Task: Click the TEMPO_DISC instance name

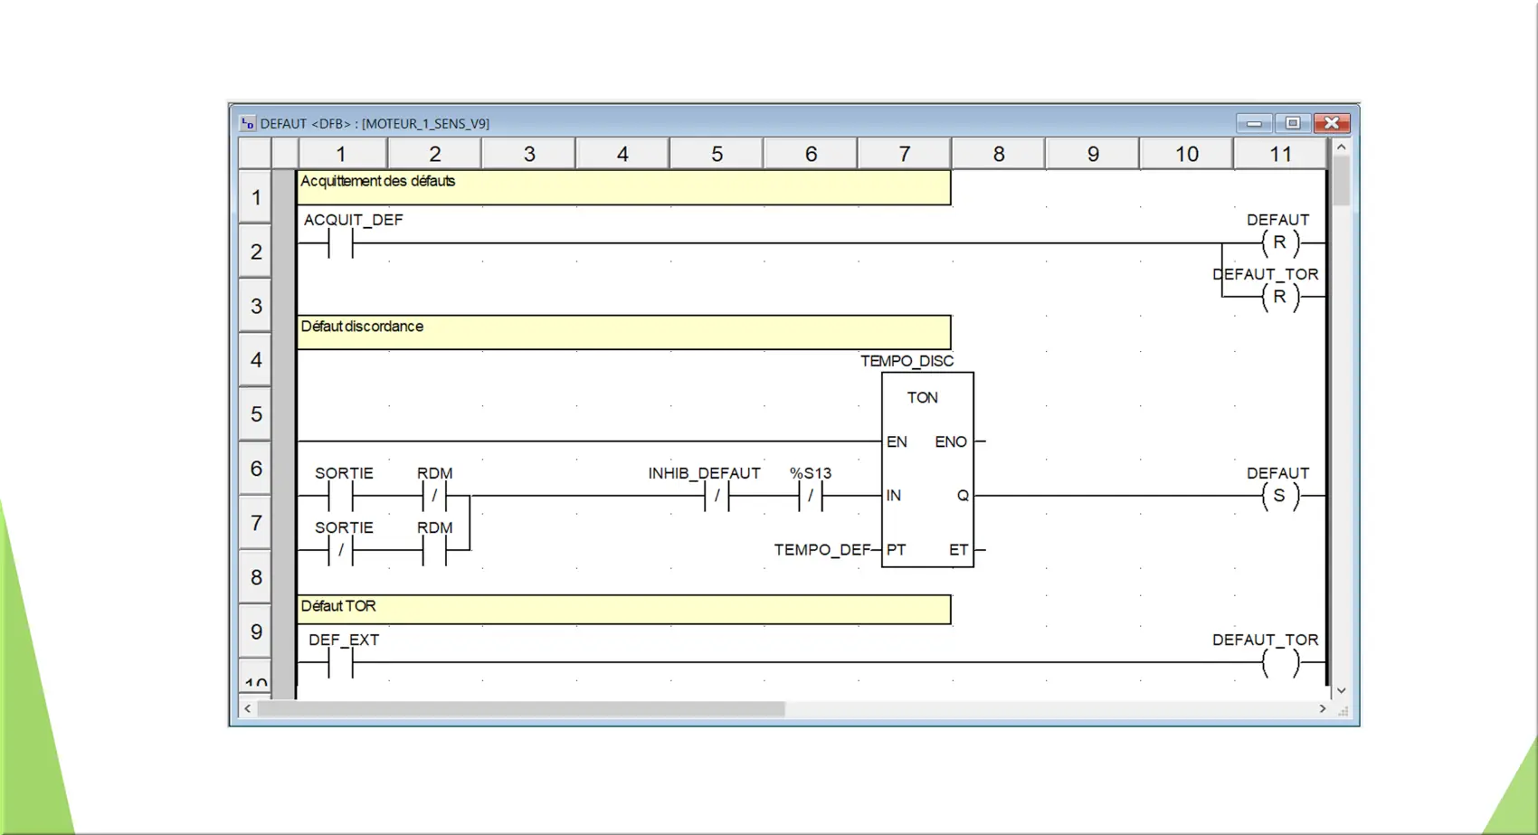Action: point(907,361)
